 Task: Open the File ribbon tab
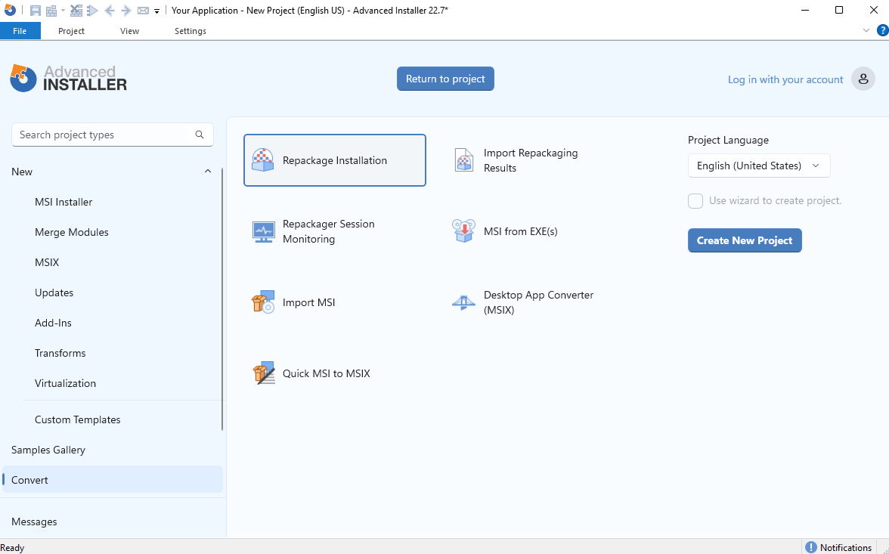point(20,31)
